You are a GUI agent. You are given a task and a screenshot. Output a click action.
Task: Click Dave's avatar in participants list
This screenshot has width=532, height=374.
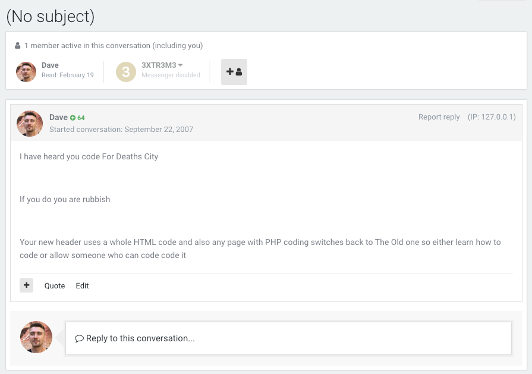pyautogui.click(x=26, y=72)
